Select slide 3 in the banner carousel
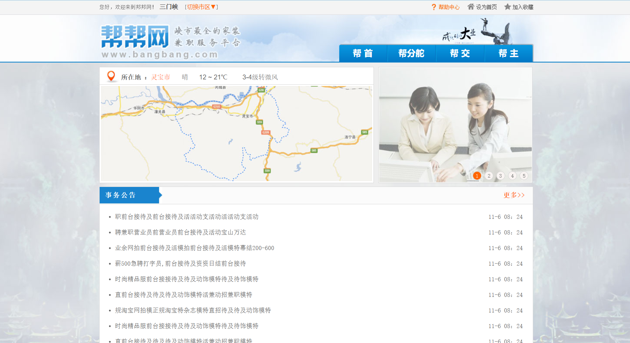 (501, 176)
